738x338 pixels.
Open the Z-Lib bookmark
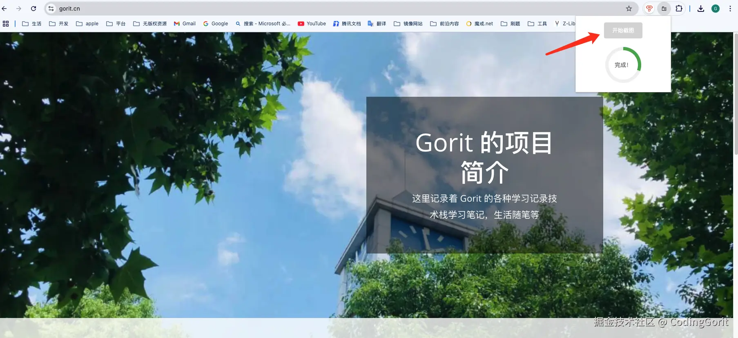pyautogui.click(x=565, y=24)
